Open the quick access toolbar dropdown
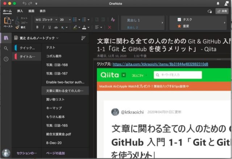The image size is (232, 159). coord(36,4)
